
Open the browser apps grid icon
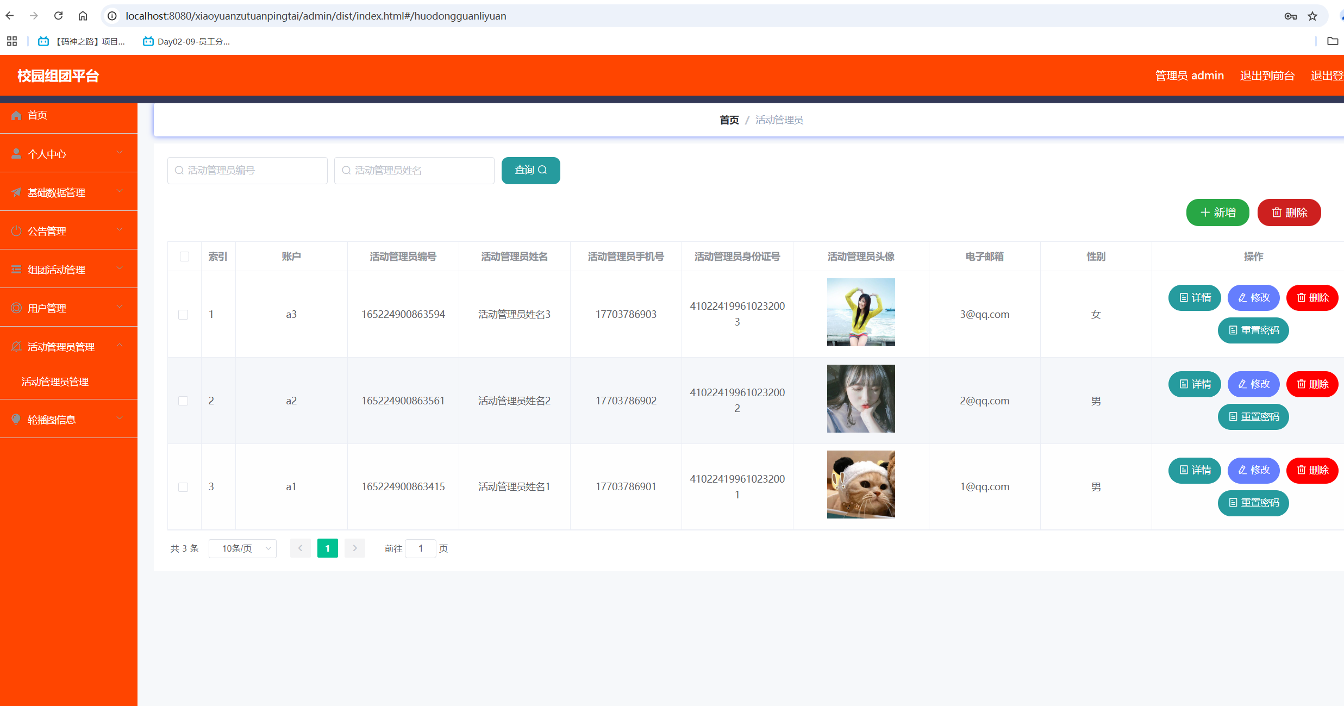coord(12,41)
